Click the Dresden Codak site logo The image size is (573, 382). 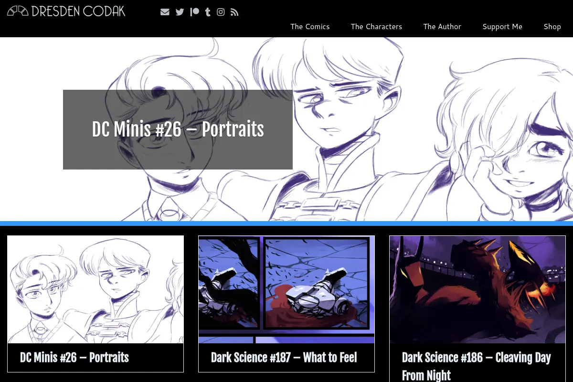66,11
